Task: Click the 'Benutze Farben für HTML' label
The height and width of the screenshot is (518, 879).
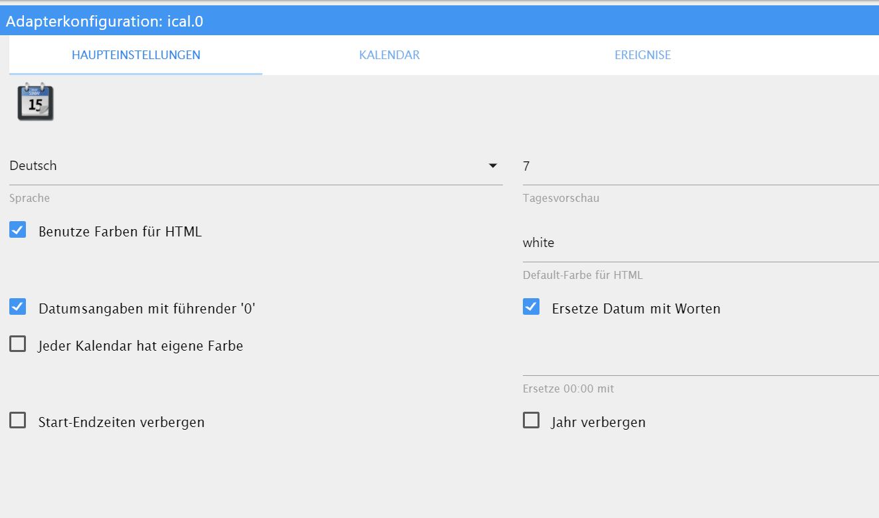Action: coord(120,232)
